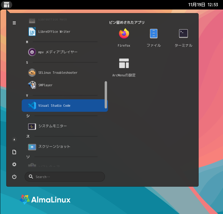223x214 pixels.
Task: Launch スクリーンショット tool
Action: click(x=65, y=147)
